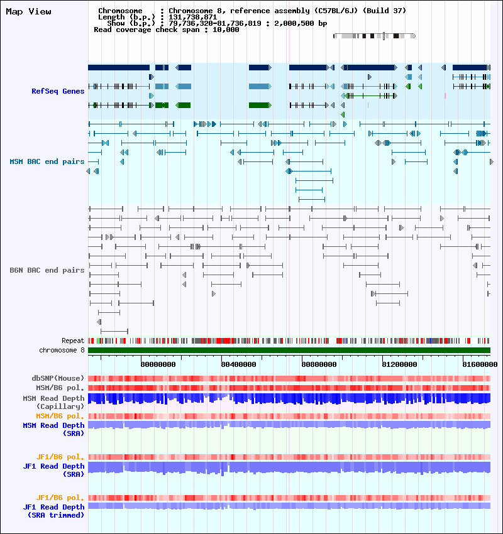
Task: Click the Repeat track colored bar
Action: pos(289,341)
